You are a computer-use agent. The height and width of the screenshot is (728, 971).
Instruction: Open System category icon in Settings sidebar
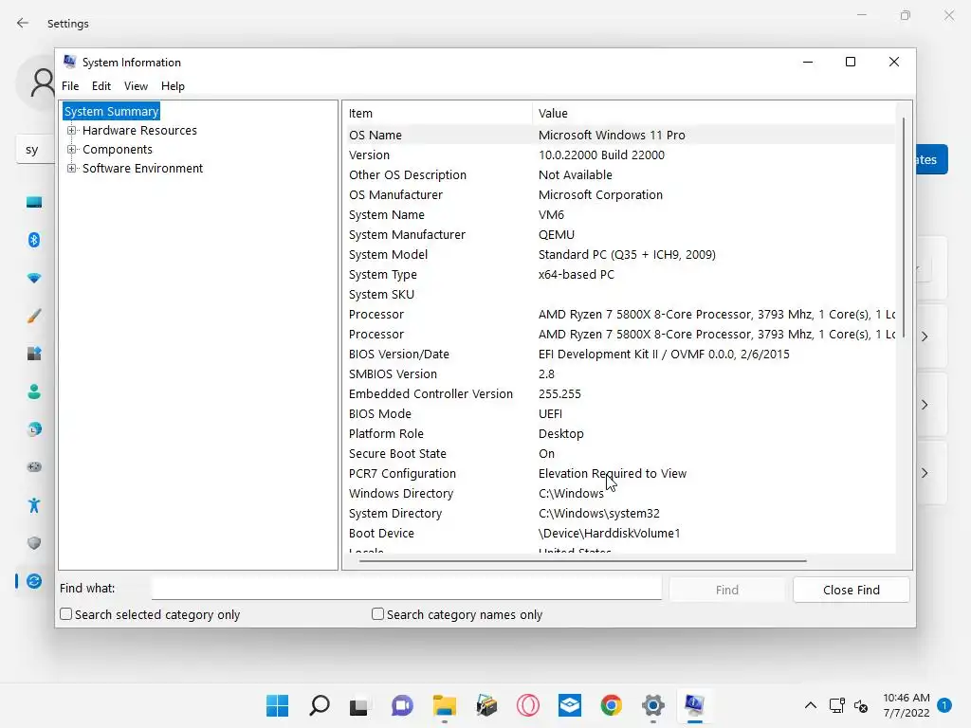(x=34, y=202)
